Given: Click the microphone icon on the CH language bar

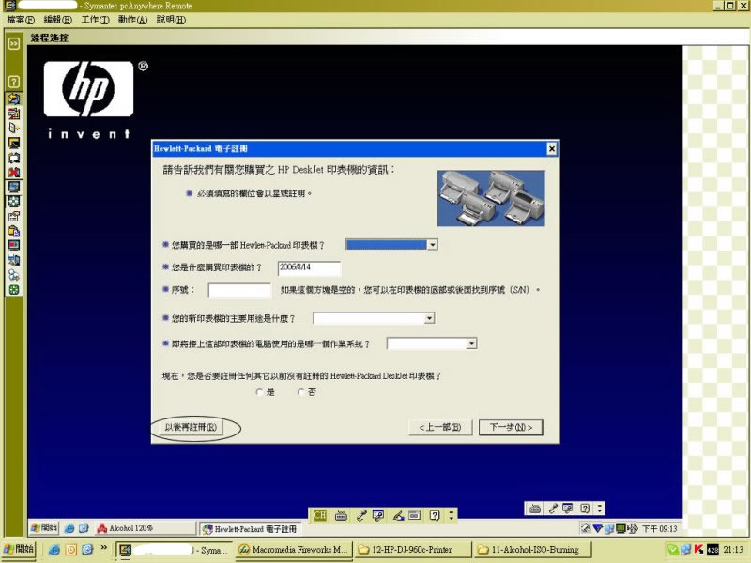Looking at the screenshot, I should pyautogui.click(x=360, y=515).
